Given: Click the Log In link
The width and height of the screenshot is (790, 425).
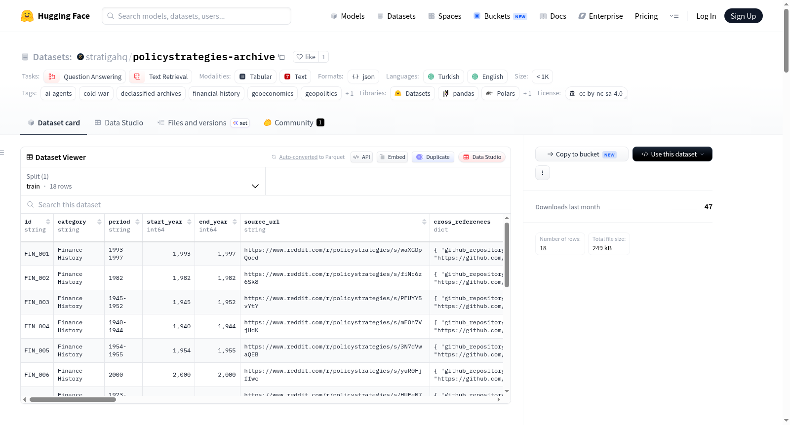Looking at the screenshot, I should click(706, 16).
